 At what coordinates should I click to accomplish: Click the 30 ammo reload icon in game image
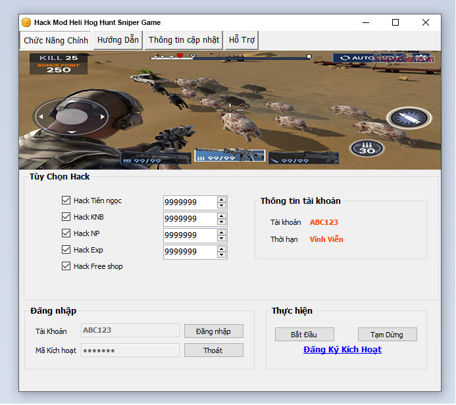(x=367, y=149)
